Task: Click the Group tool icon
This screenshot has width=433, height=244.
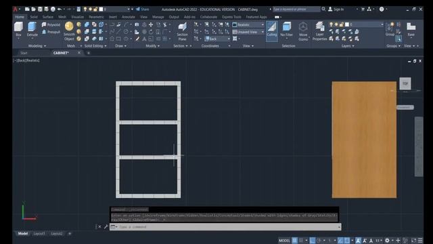Action: [x=390, y=29]
